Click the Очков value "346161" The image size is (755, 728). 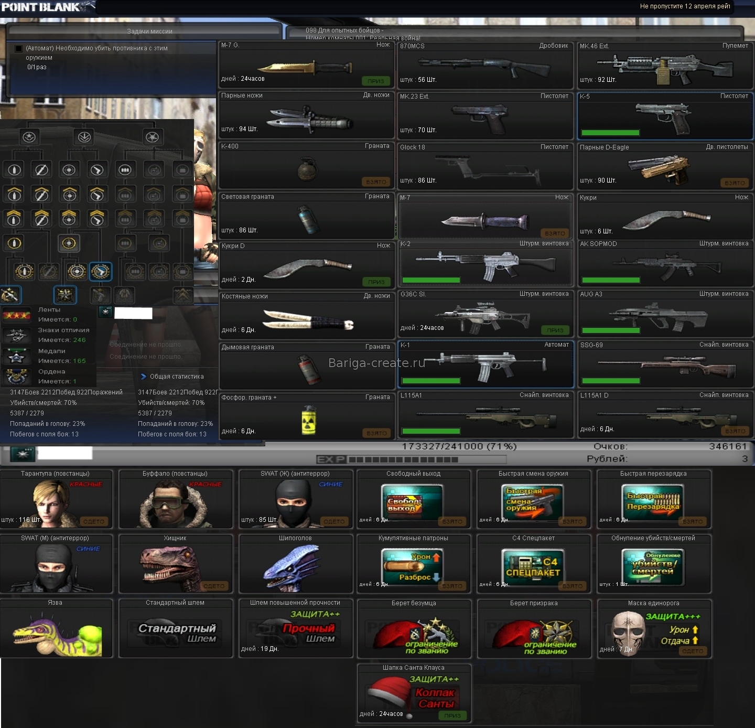coord(728,446)
